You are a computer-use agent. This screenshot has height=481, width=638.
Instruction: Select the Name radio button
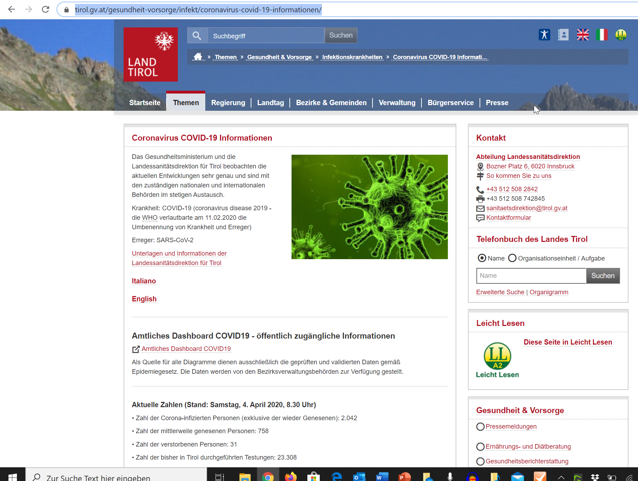[482, 258]
